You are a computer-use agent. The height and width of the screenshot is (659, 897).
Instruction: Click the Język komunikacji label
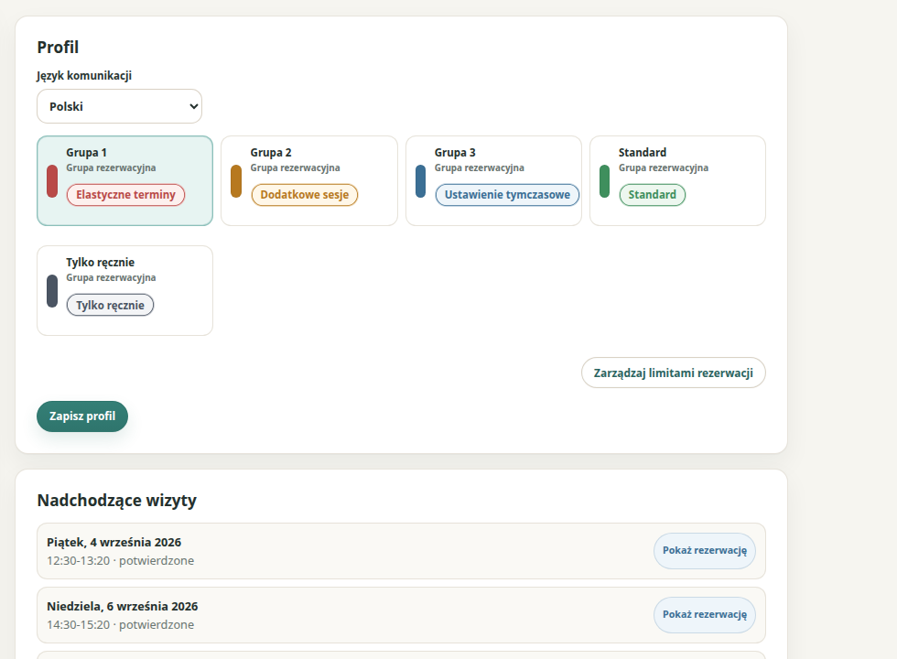pyautogui.click(x=84, y=75)
